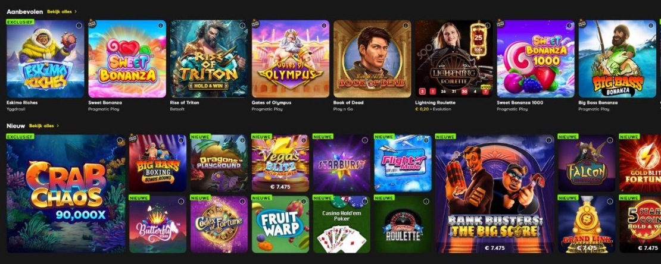Open info icon on Codex of Fortune
Viewport: 661px width, 264px height.
[242, 201]
